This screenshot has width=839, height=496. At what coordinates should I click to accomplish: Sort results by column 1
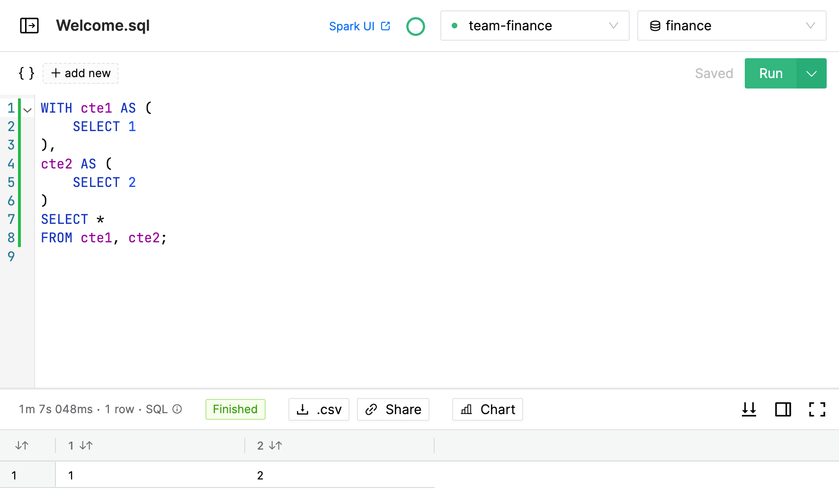pos(86,445)
